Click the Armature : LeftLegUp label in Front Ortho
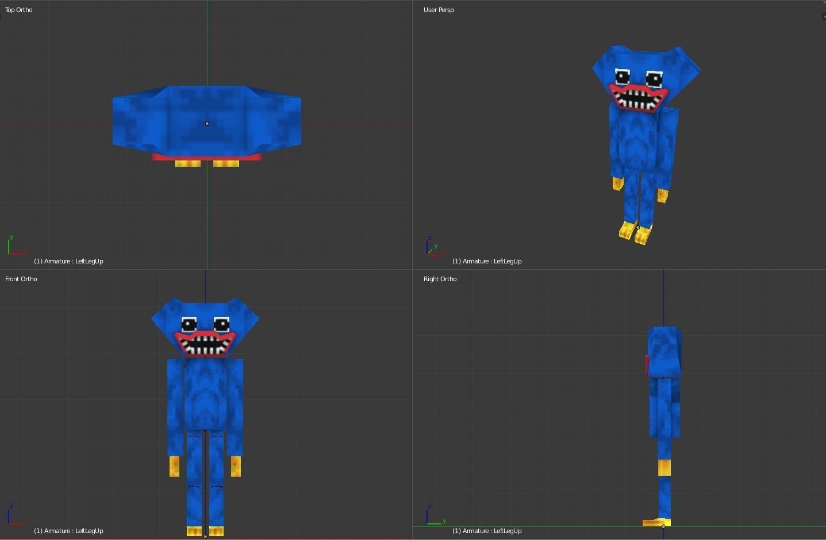 pyautogui.click(x=68, y=531)
